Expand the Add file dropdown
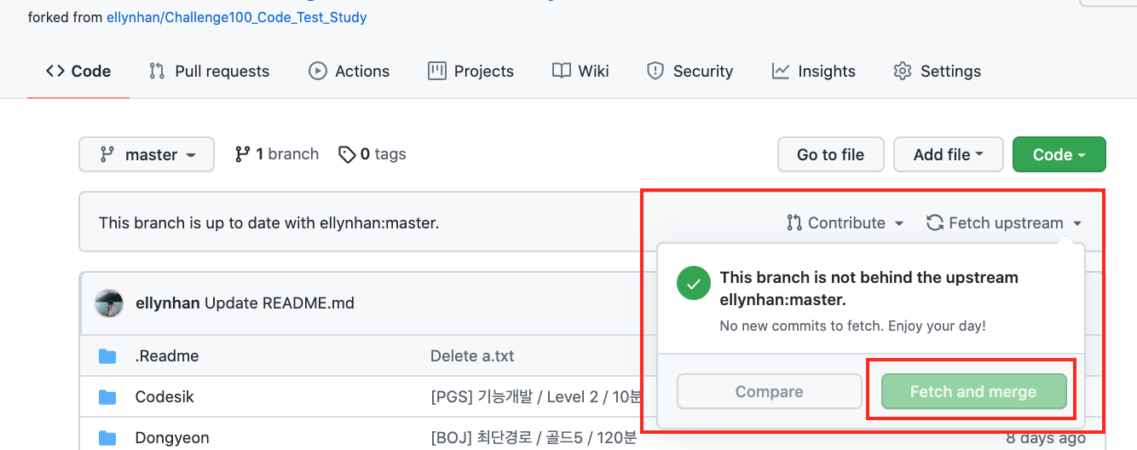 click(x=948, y=154)
